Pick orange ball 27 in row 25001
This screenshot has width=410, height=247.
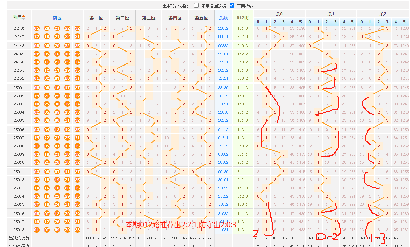click(x=77, y=88)
